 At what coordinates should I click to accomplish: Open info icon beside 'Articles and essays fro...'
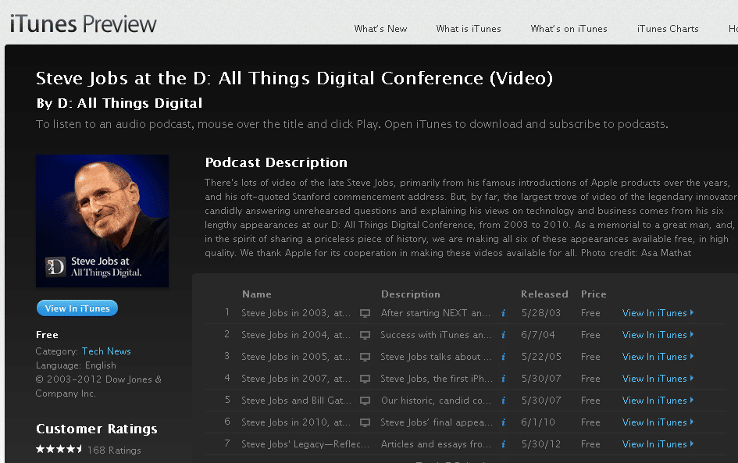tap(503, 444)
